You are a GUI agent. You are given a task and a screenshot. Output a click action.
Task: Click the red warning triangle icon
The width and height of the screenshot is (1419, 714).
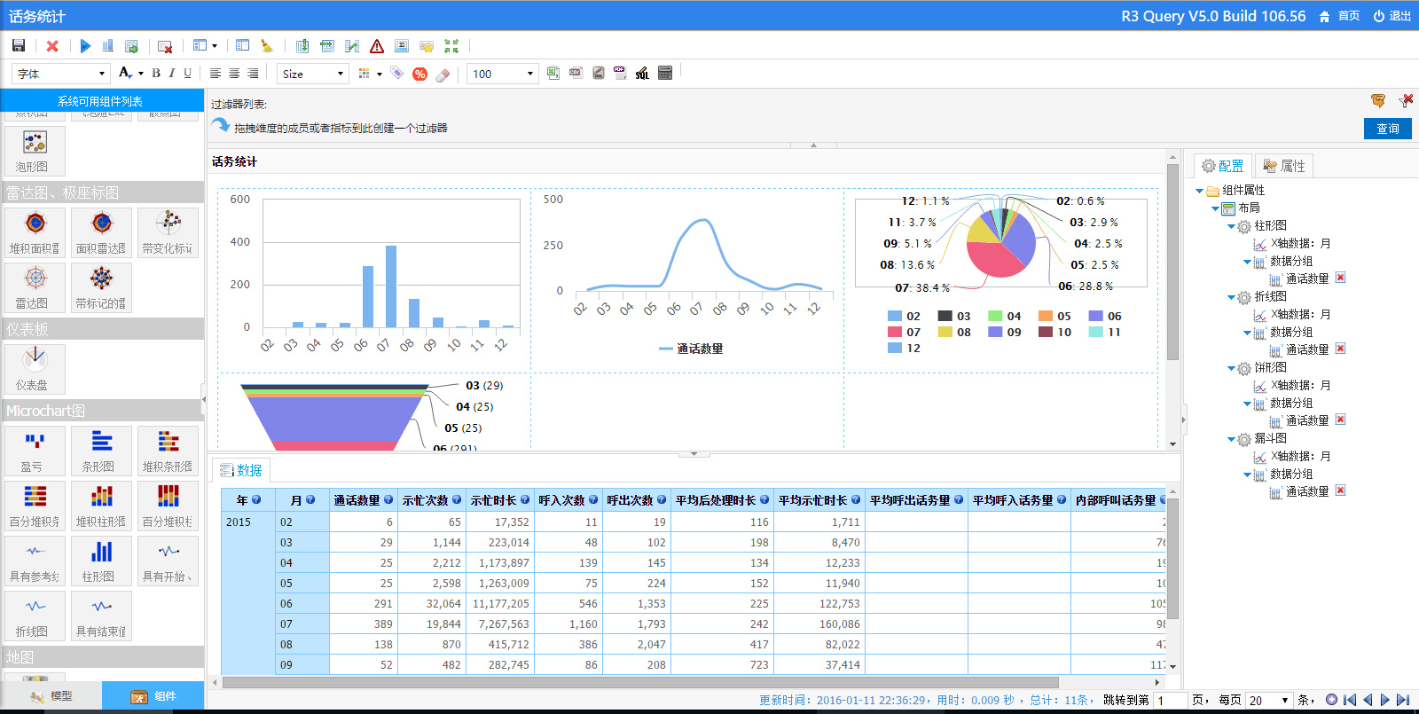[x=377, y=46]
